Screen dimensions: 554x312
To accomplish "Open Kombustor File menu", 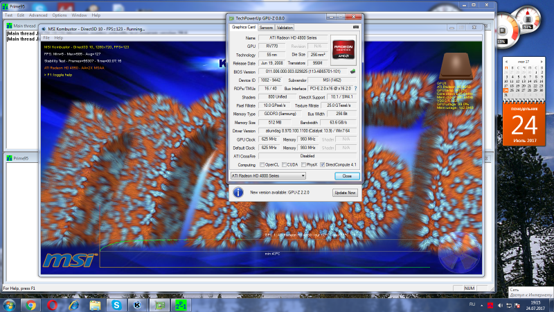I will 46,38.
